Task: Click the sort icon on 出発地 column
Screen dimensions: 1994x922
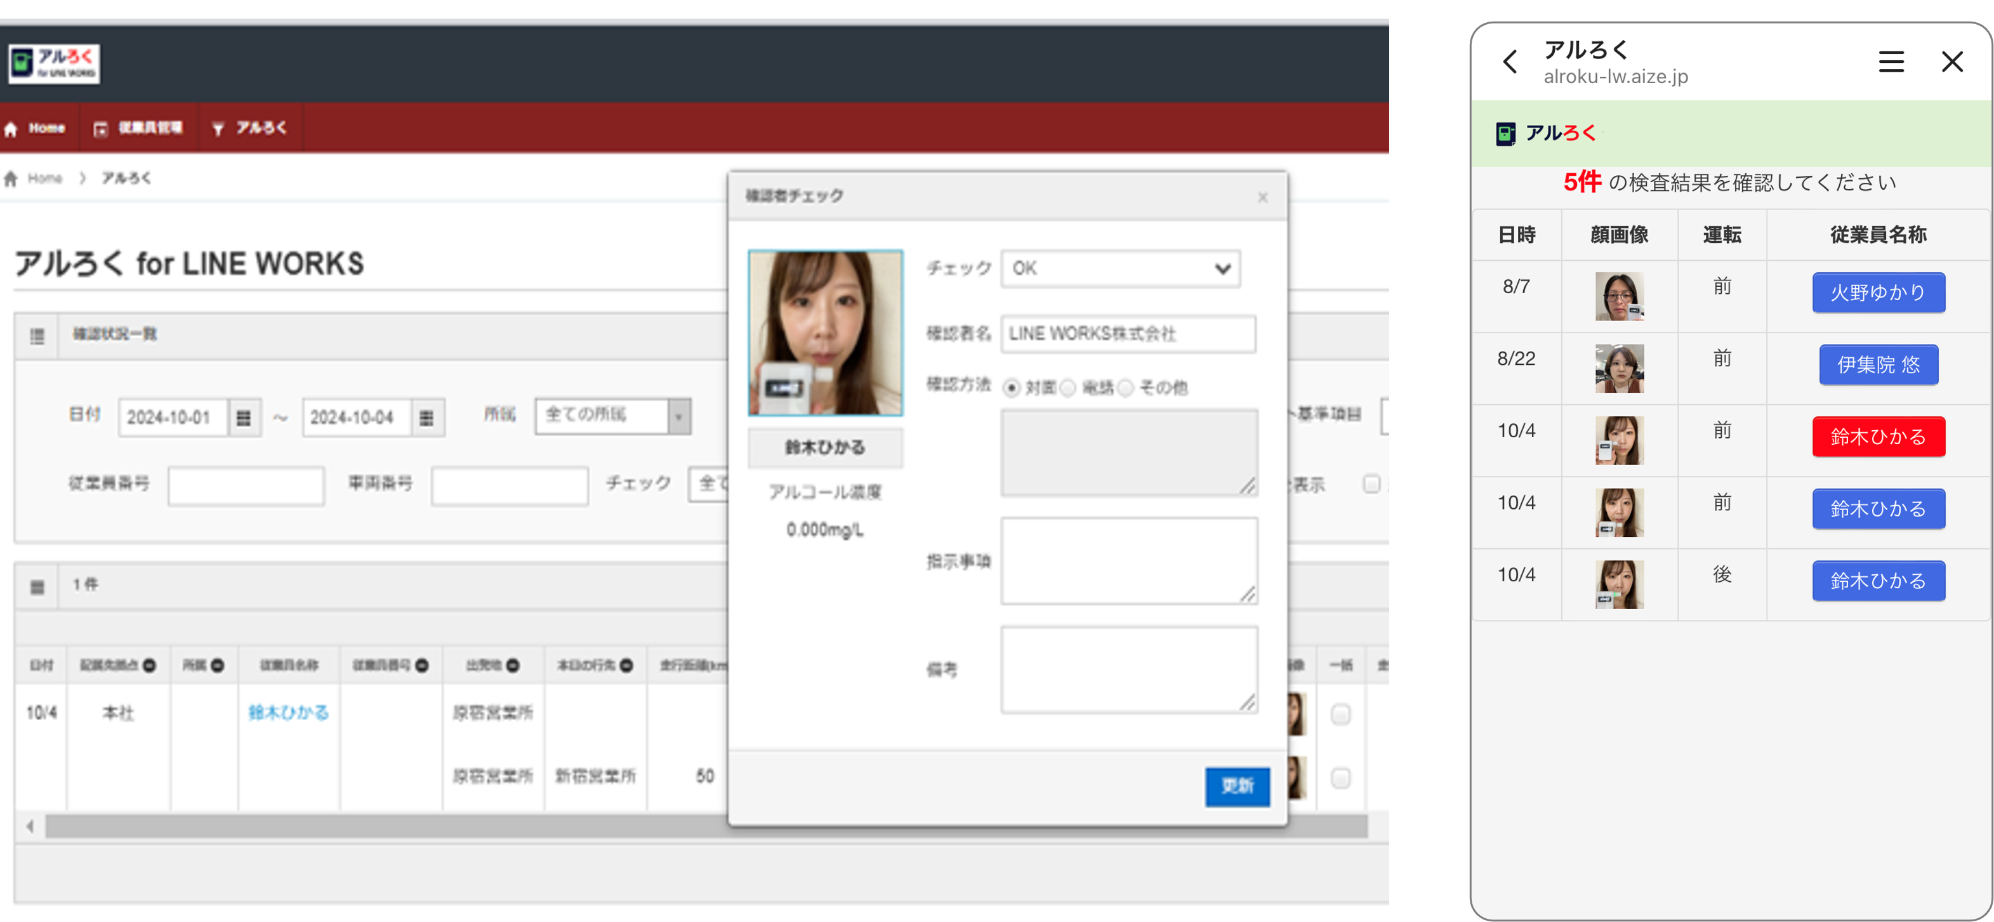Action: click(x=512, y=665)
